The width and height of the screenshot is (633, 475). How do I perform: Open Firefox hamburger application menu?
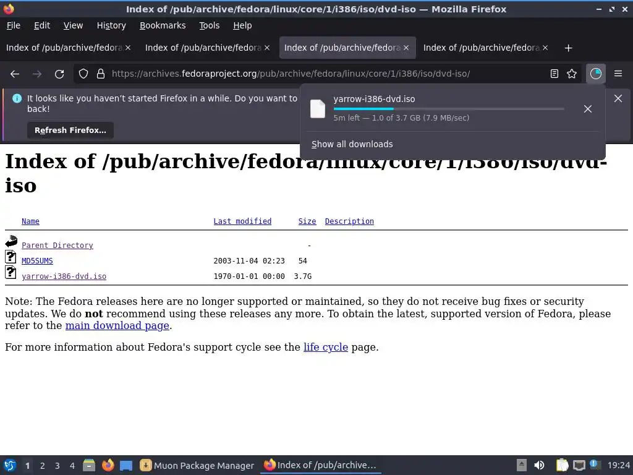coord(618,74)
